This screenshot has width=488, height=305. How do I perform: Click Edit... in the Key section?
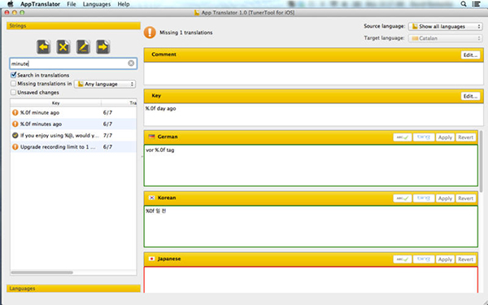pos(470,96)
